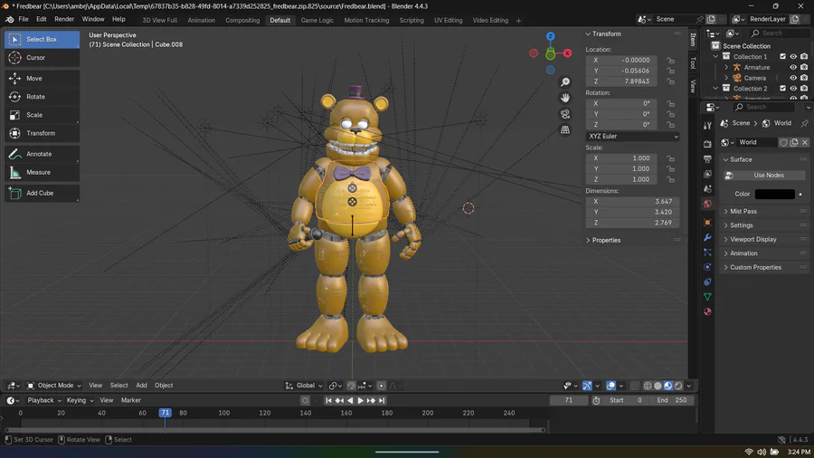The width and height of the screenshot is (814, 458).
Task: Uncheck Collection 1 exclude checkbox
Action: (x=783, y=57)
